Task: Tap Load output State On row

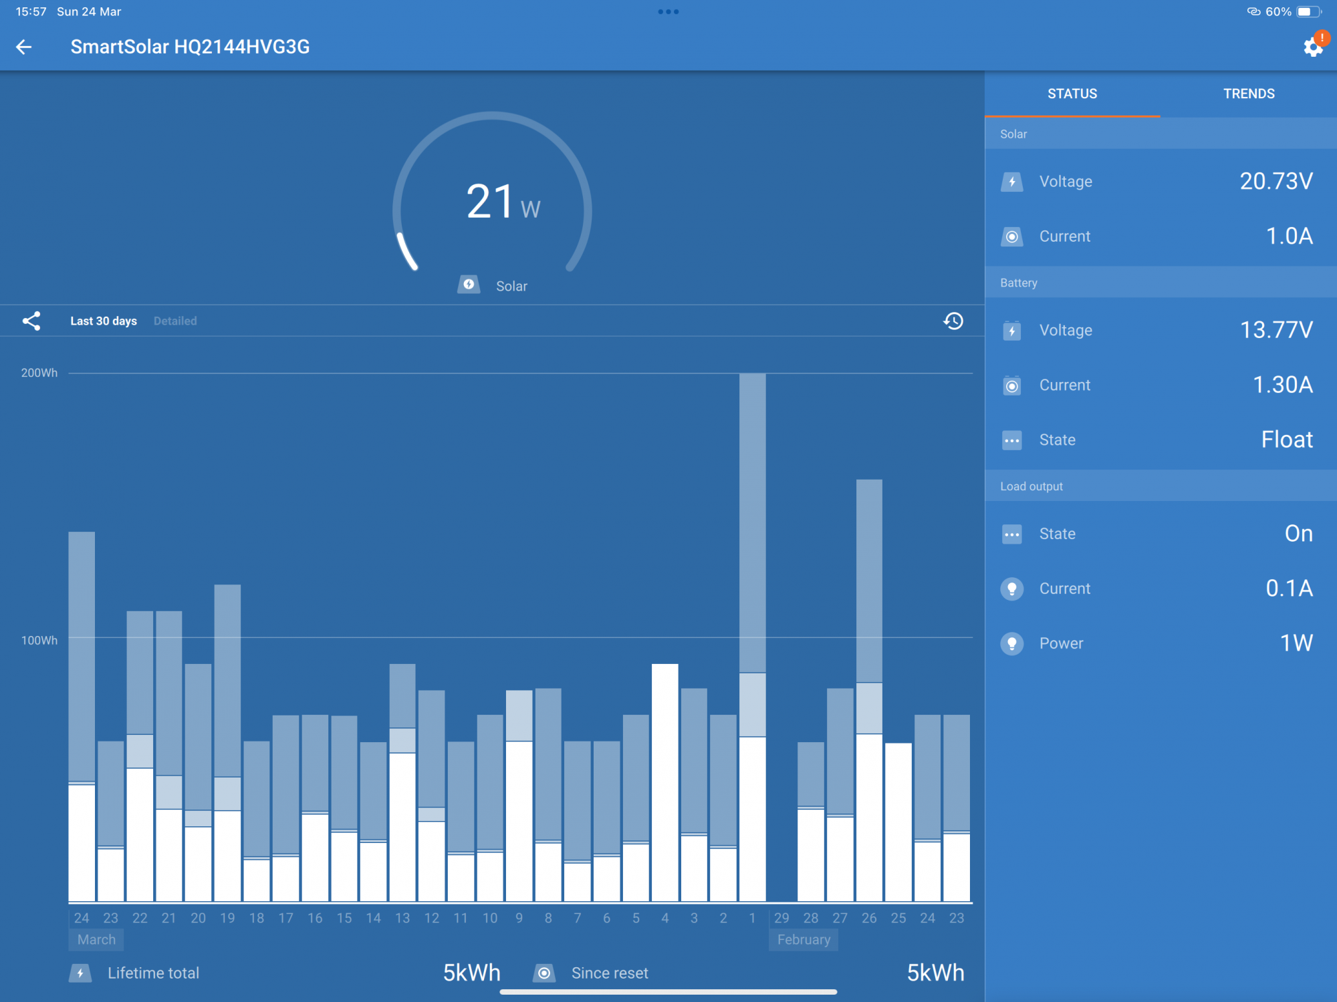Action: point(1161,534)
